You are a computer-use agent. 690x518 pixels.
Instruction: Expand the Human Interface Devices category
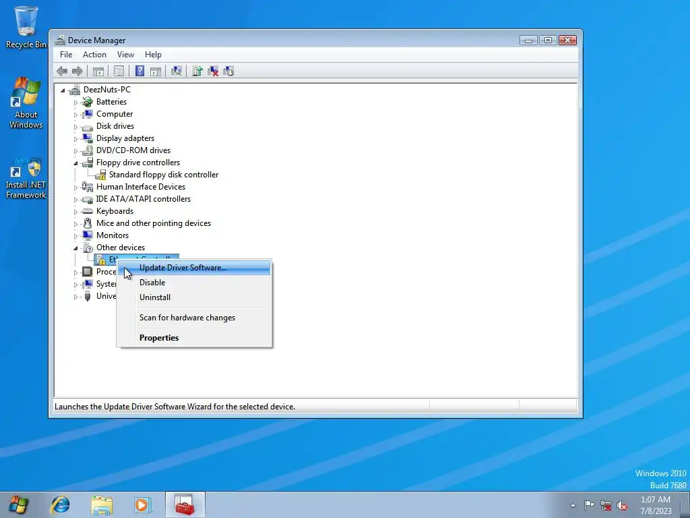pyautogui.click(x=75, y=188)
